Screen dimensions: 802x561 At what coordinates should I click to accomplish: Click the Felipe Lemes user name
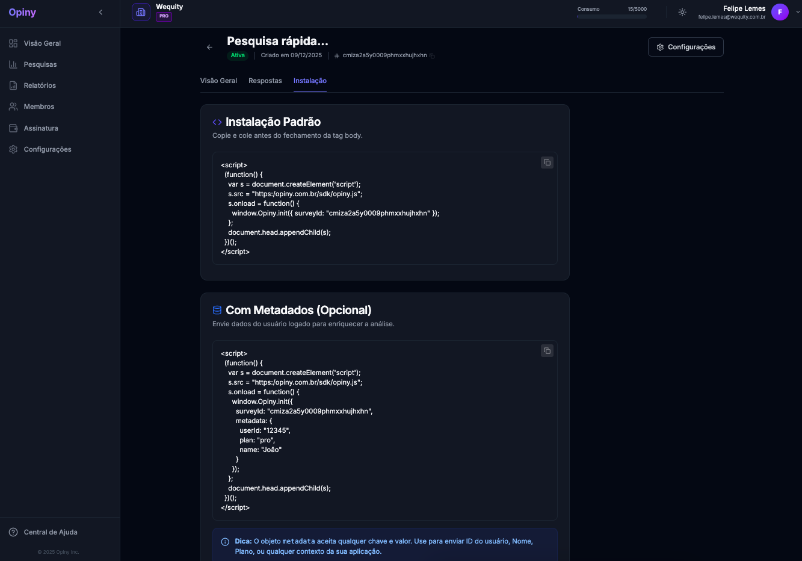click(744, 8)
